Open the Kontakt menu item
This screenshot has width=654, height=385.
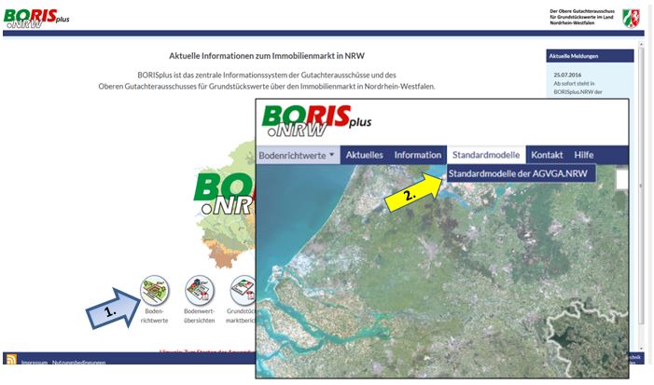547,155
